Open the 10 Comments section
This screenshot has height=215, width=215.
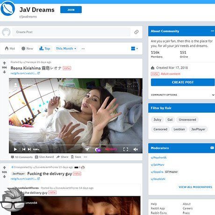point(21,157)
